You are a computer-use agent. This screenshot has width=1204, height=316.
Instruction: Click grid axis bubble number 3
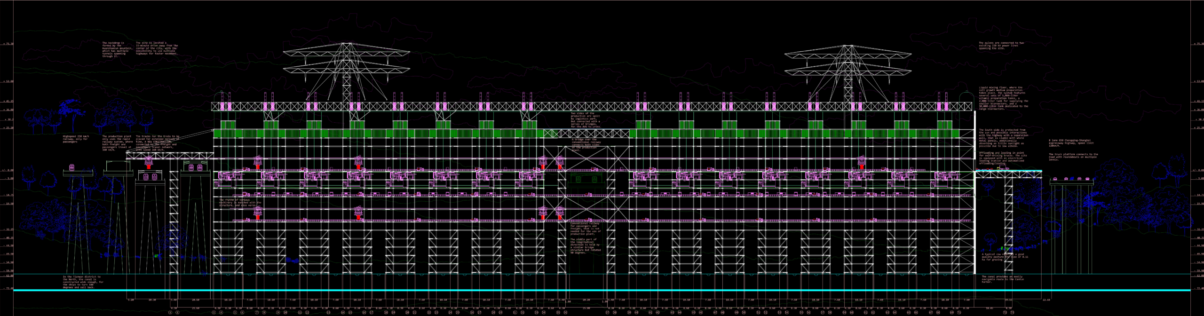pyautogui.click(x=214, y=312)
